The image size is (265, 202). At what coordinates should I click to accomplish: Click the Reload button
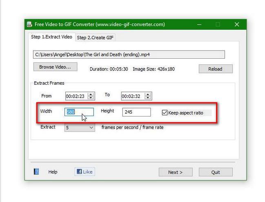coord(216,69)
